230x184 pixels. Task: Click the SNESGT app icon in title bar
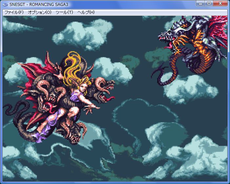click(6, 5)
